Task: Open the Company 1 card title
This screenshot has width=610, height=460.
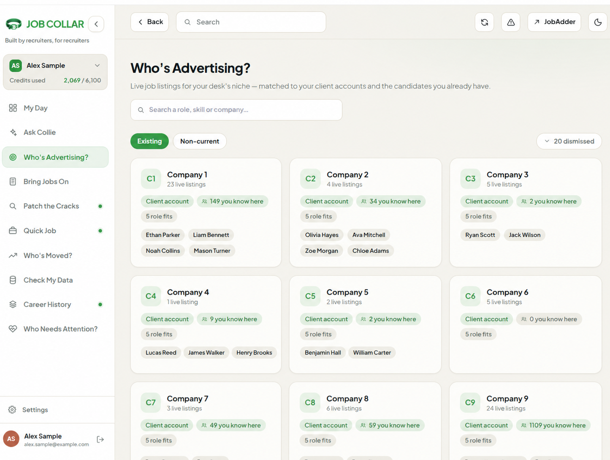Action: click(x=187, y=175)
